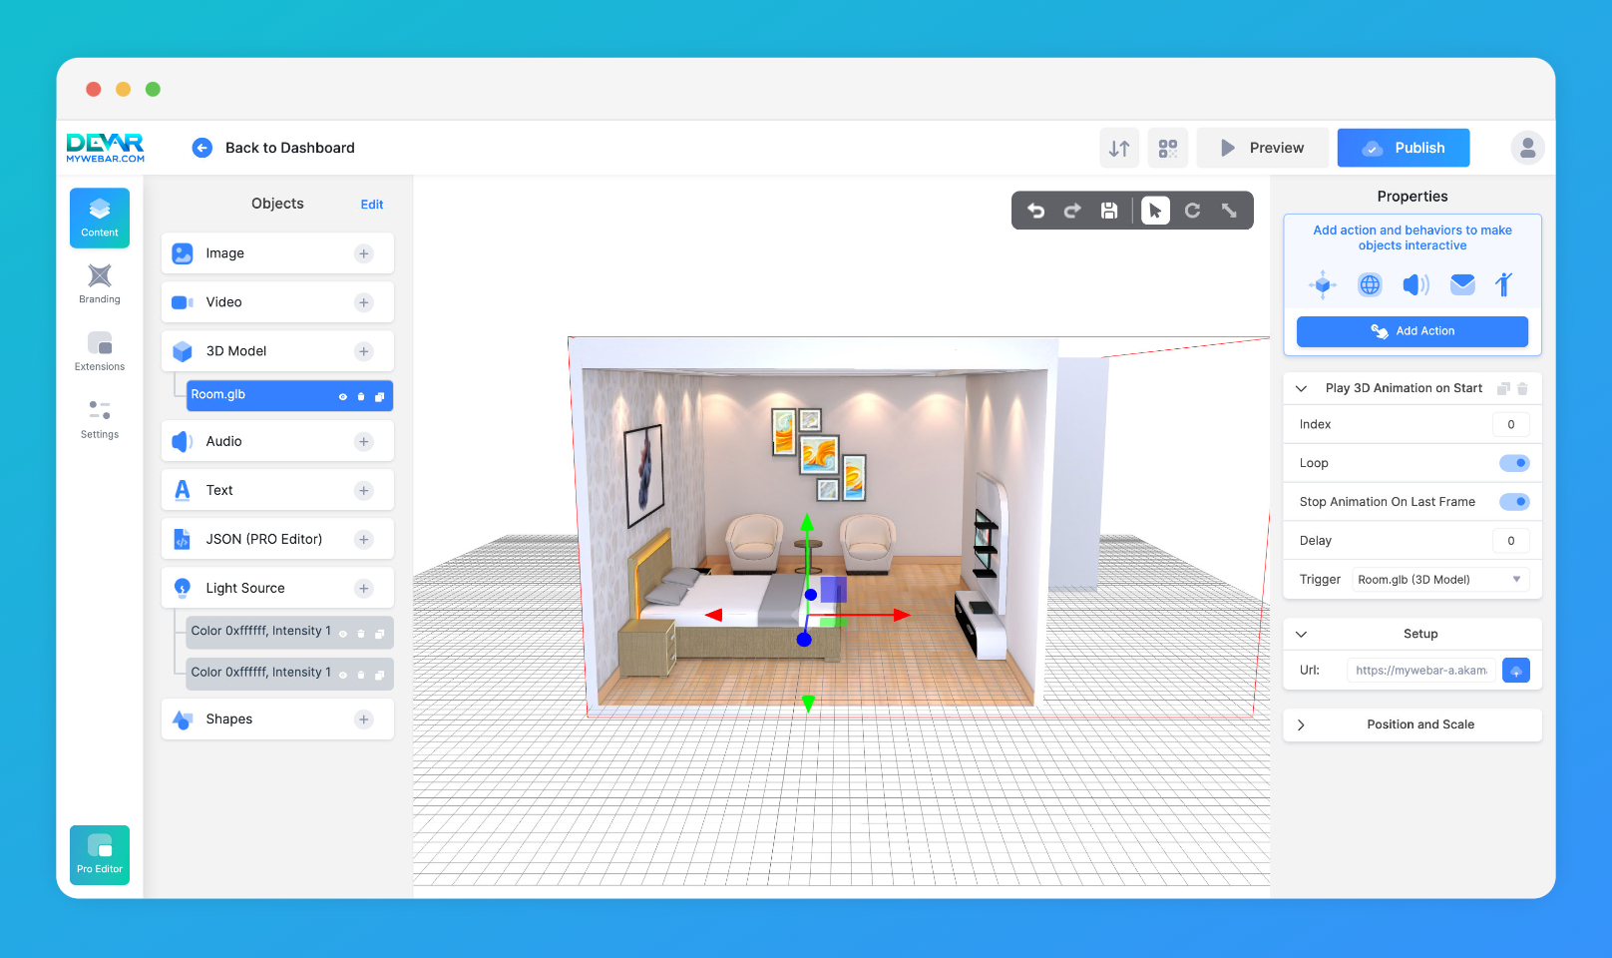Save the project using the disk icon

[1109, 211]
